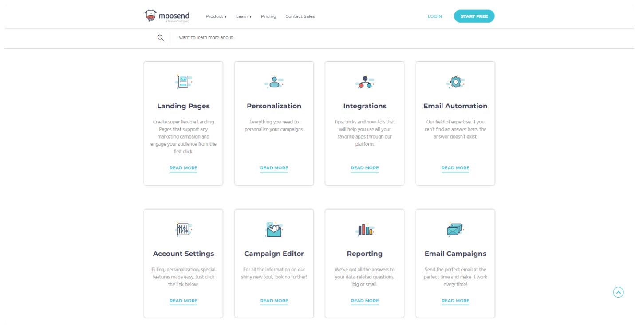The width and height of the screenshot is (639, 330).
Task: Click the 'Tips, tricks and how-to's' description
Action: [x=365, y=133]
